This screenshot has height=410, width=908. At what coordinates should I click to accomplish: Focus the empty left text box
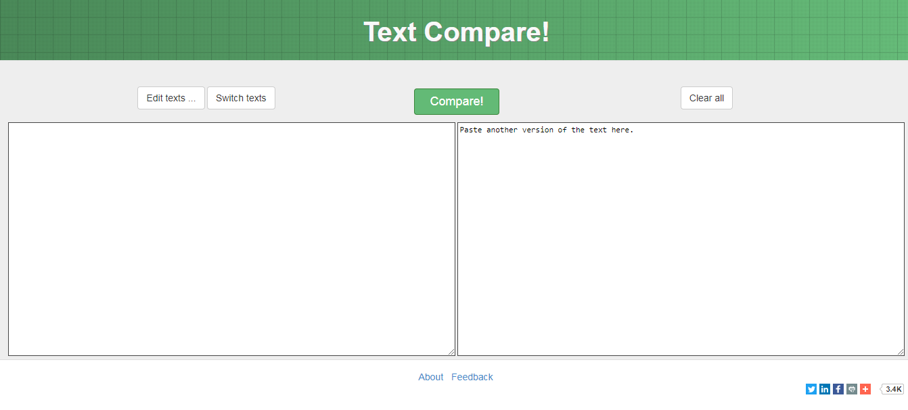[x=231, y=238]
